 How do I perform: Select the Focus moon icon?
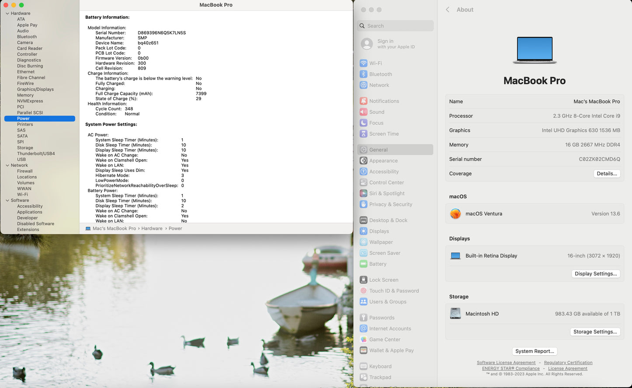363,123
